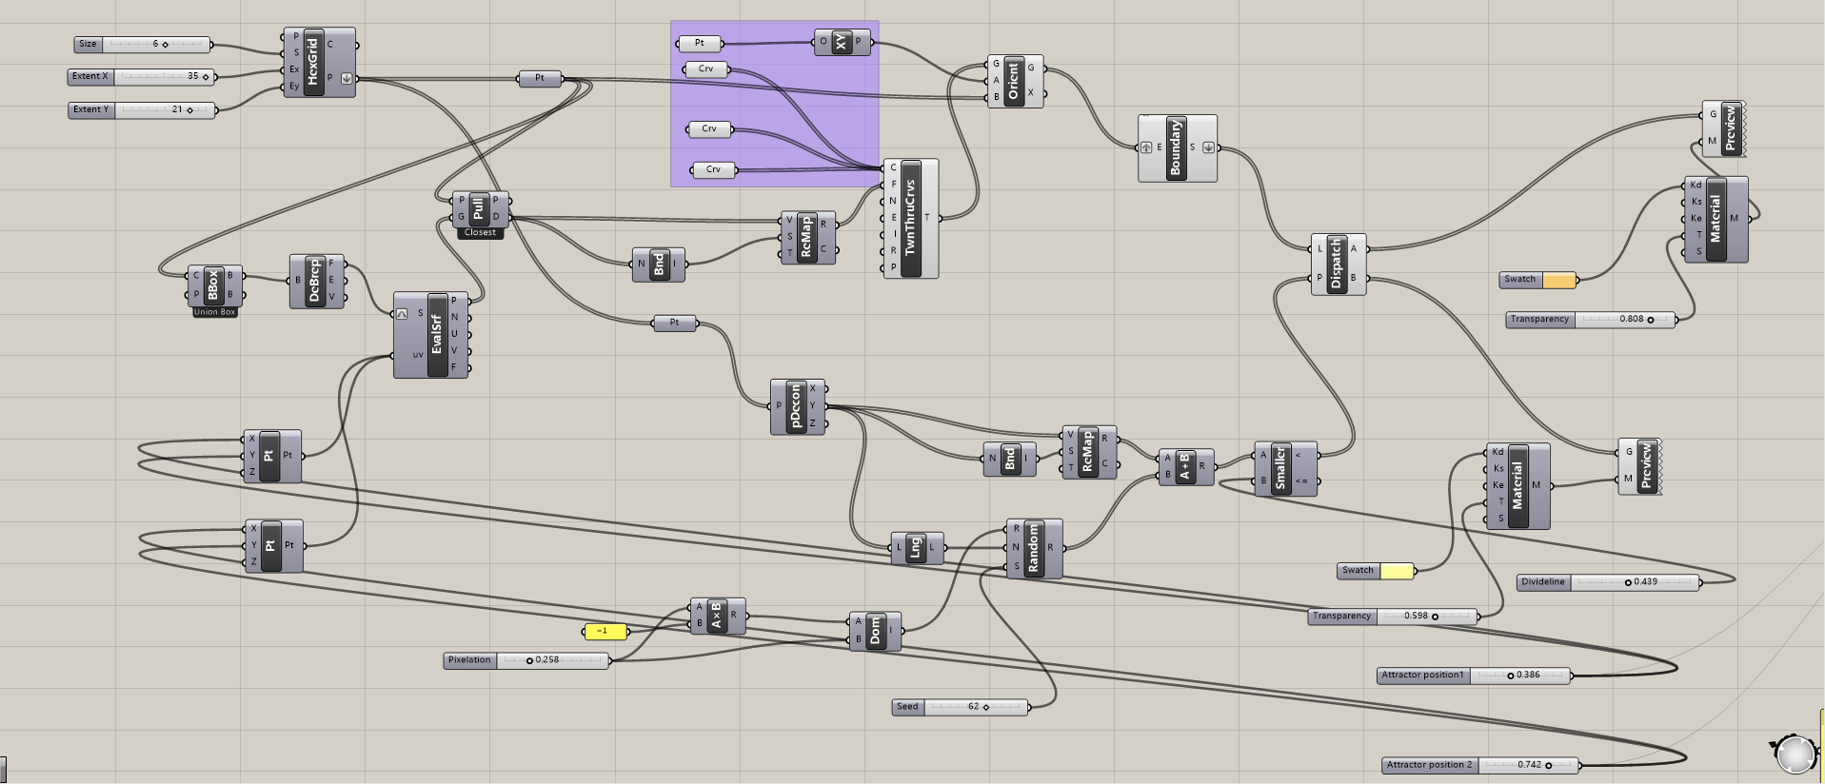The width and height of the screenshot is (1825, 784).
Task: Click the TwnThruCrvs component
Action: click(910, 218)
